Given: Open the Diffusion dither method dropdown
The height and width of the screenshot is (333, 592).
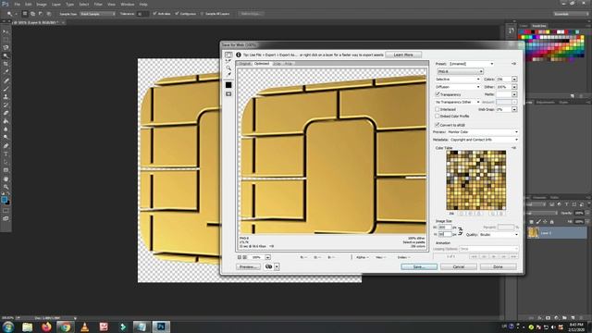Looking at the screenshot, I should (x=458, y=87).
